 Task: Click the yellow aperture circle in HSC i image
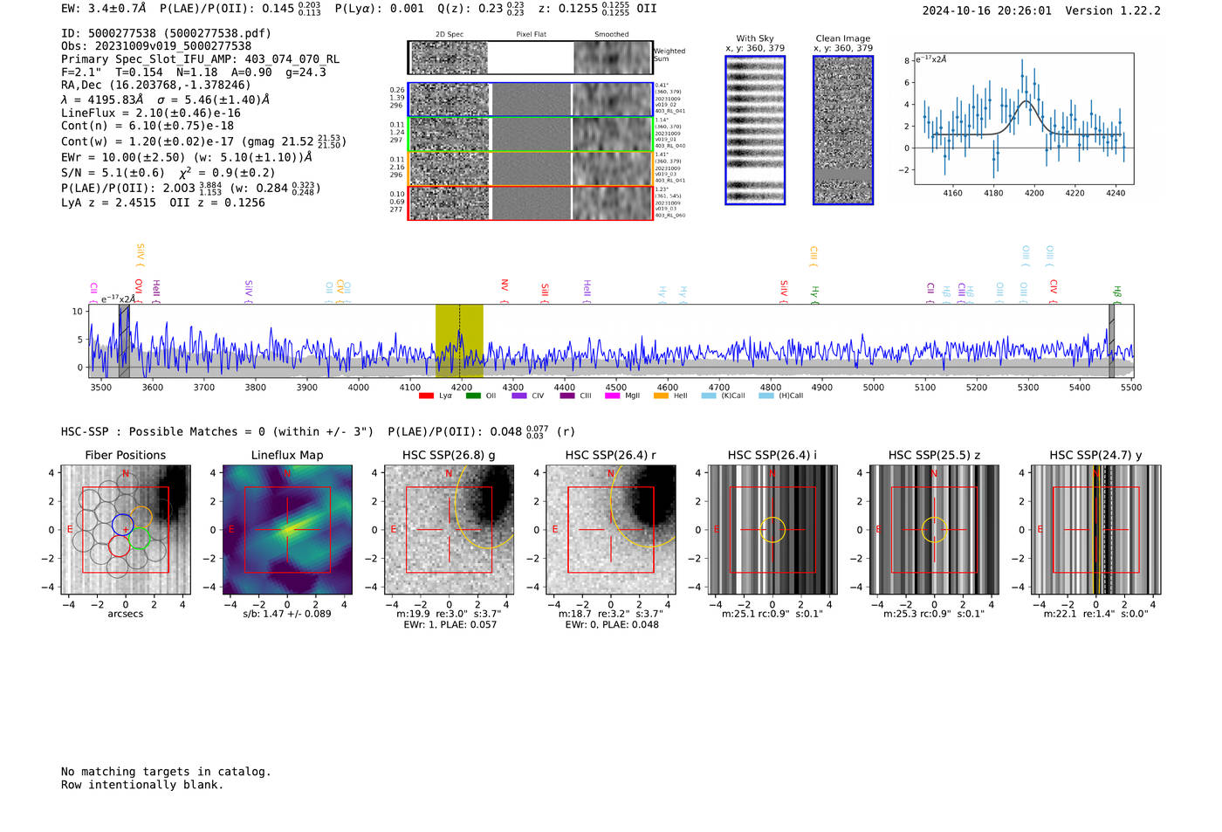coord(772,529)
